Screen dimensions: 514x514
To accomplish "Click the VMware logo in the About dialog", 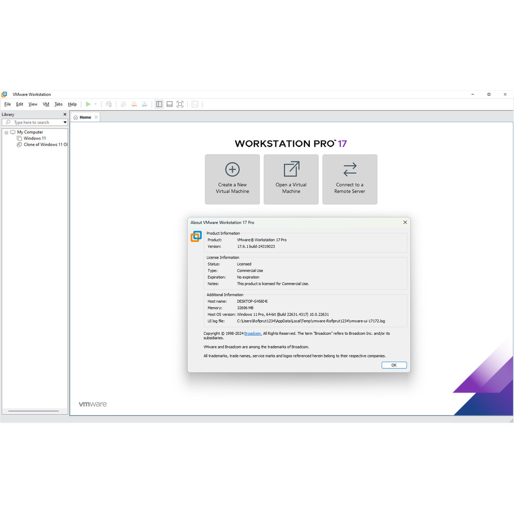I will [196, 236].
